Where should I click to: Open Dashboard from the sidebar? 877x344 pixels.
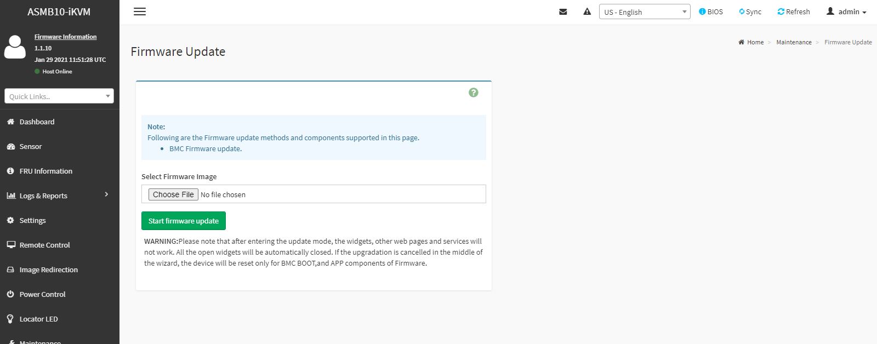point(37,122)
